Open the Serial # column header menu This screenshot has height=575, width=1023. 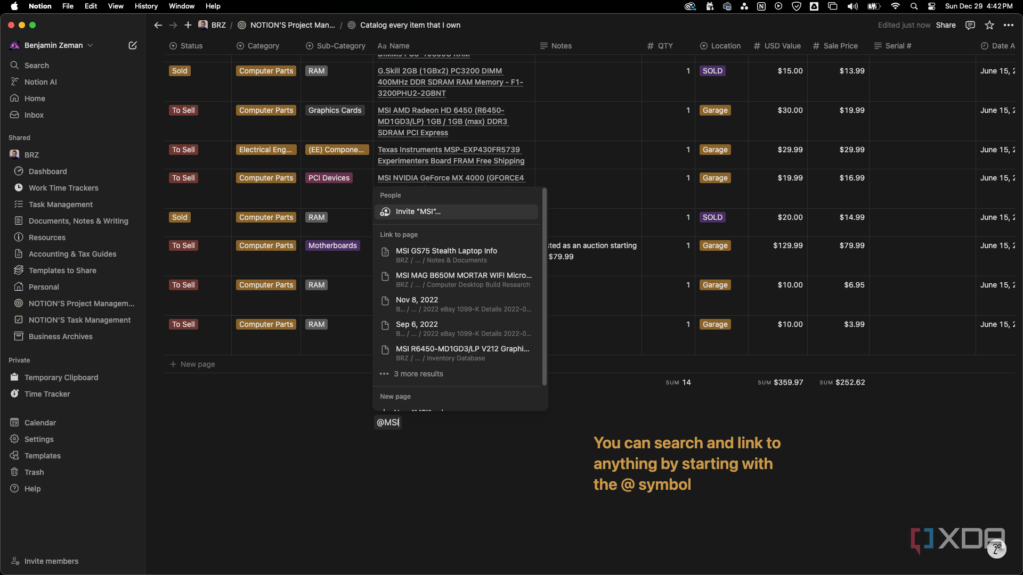[893, 46]
